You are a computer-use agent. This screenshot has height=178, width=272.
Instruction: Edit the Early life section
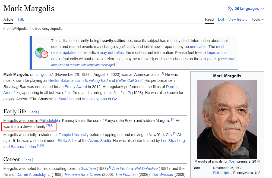pos(34,112)
